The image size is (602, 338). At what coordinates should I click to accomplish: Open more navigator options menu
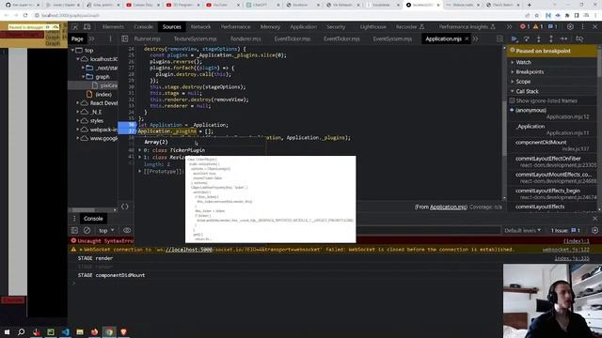pos(110,38)
